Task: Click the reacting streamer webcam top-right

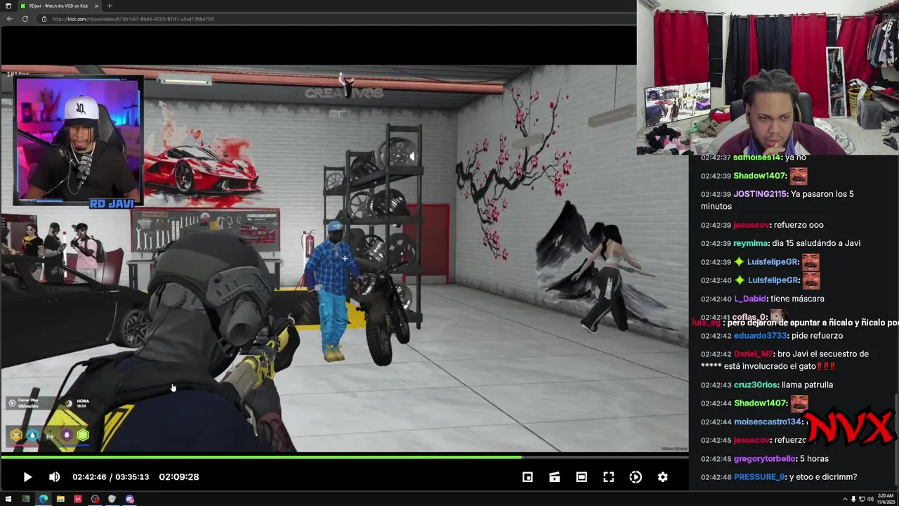Action: (768, 77)
